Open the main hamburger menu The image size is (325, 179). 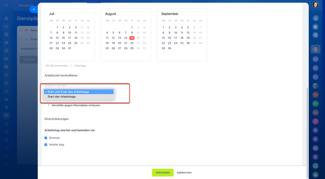click(x=6, y=5)
